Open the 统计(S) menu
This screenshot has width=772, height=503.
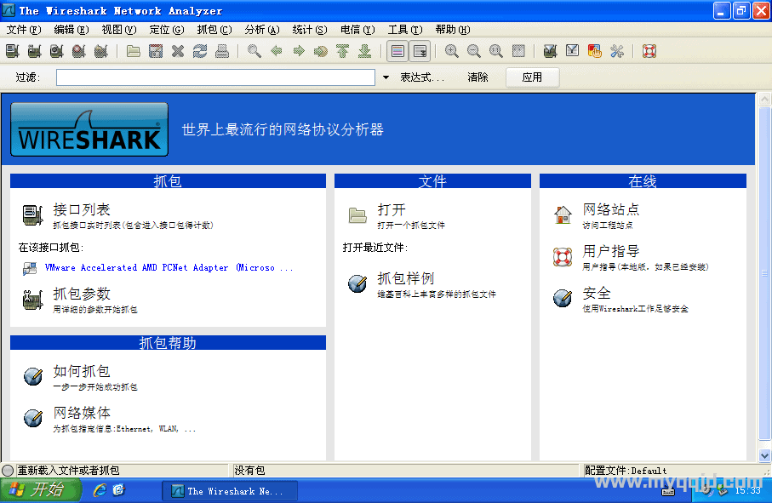tap(310, 30)
